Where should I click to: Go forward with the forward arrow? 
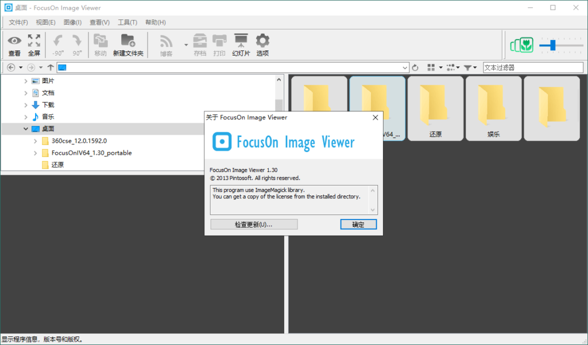[31, 68]
